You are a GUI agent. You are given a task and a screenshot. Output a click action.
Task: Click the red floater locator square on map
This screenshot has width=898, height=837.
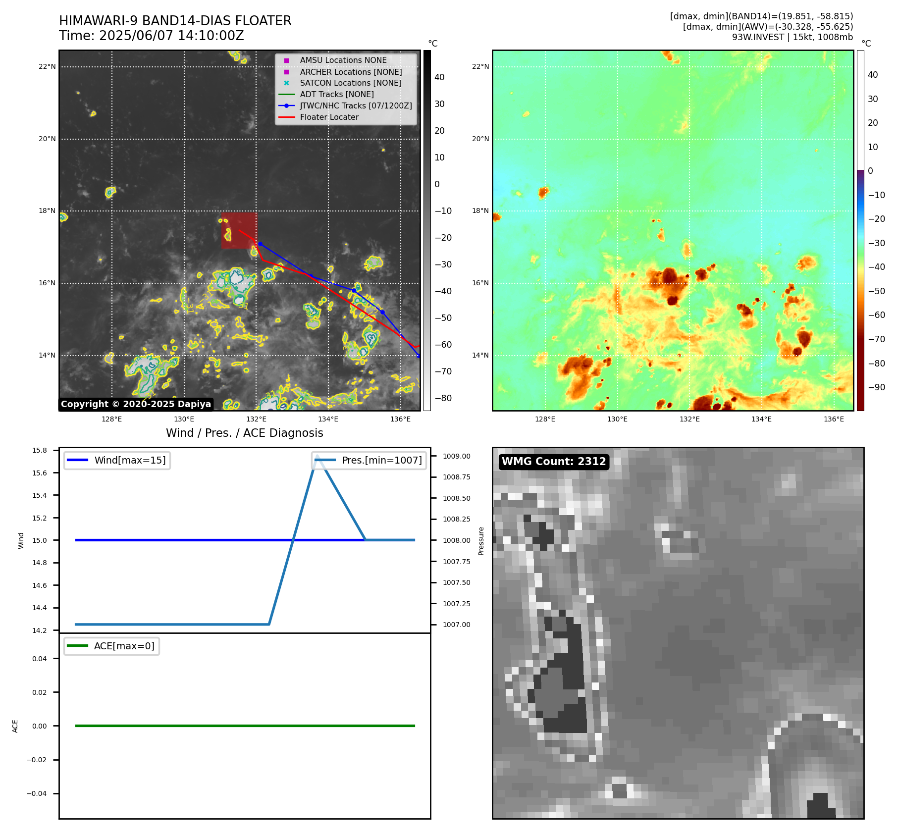point(239,230)
